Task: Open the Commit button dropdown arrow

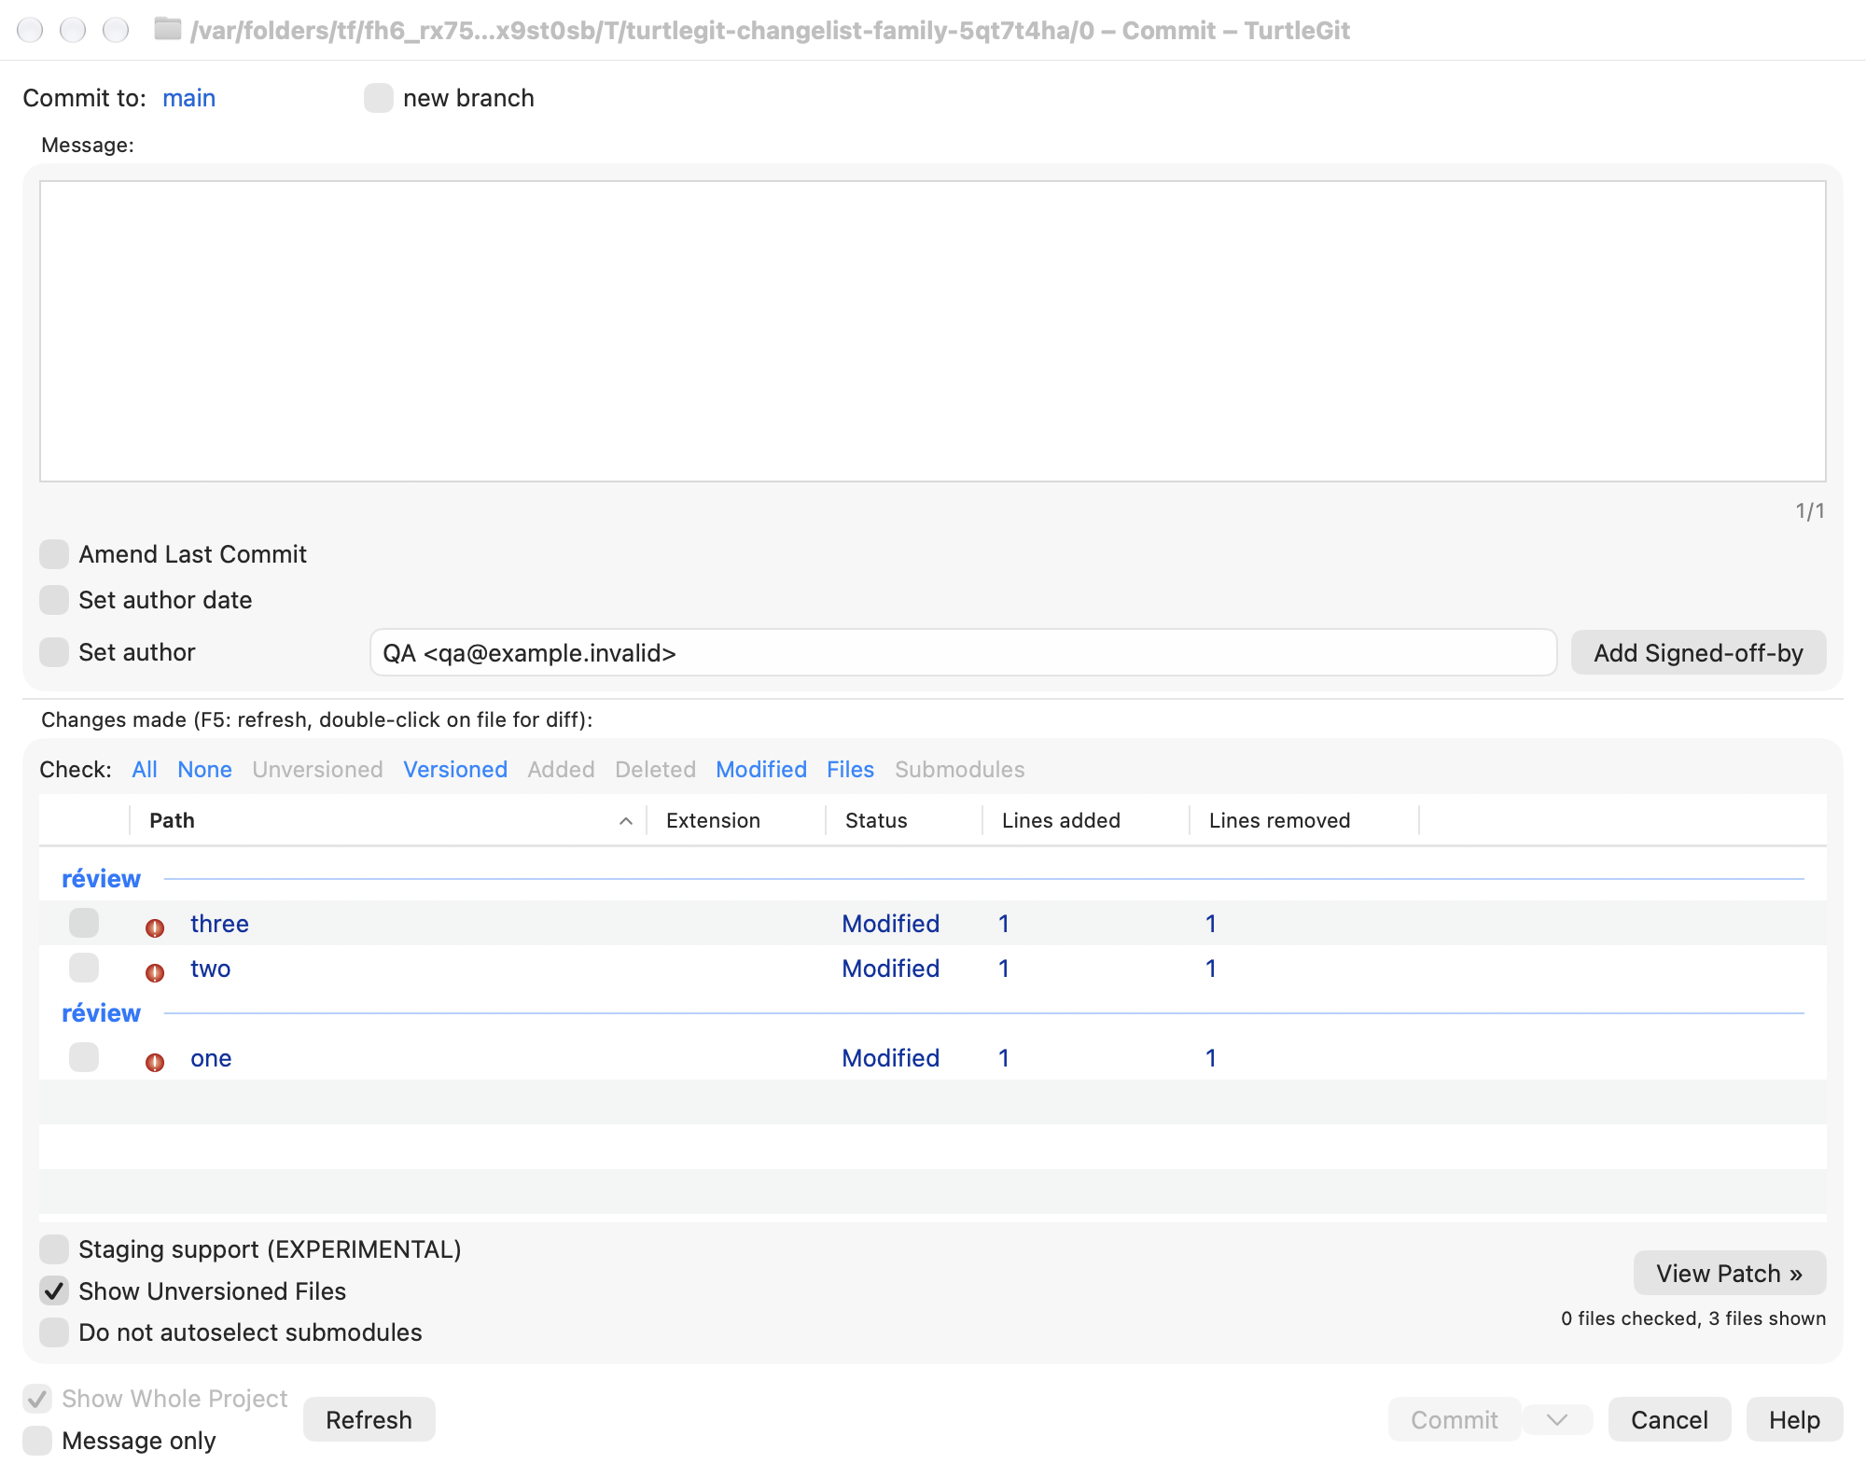Action: point(1556,1419)
